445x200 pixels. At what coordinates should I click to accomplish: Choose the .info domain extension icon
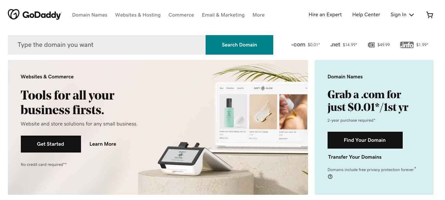tap(407, 45)
